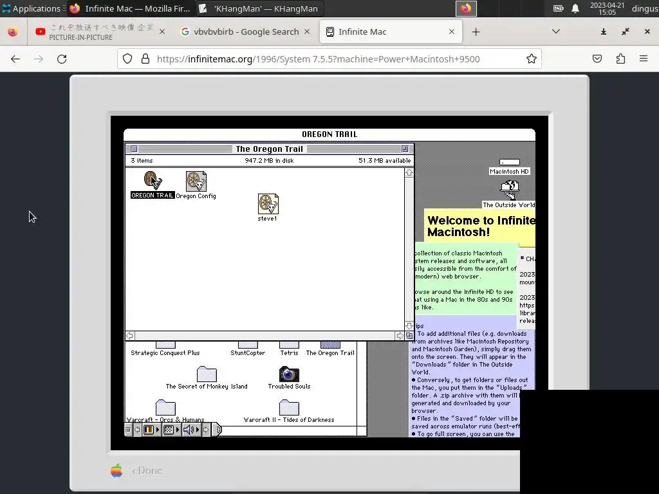Expand the list all tabs dropdown

[x=556, y=32]
